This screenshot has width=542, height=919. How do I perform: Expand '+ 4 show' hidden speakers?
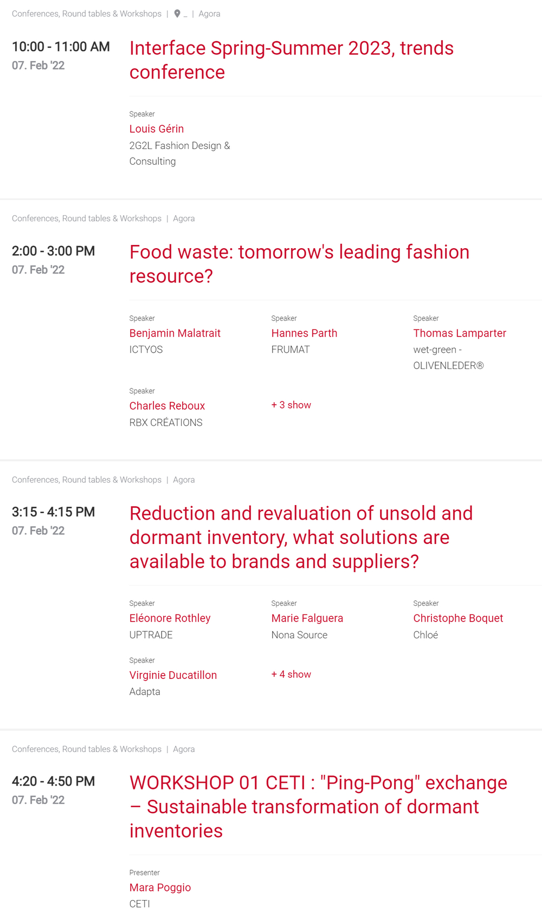coord(291,675)
